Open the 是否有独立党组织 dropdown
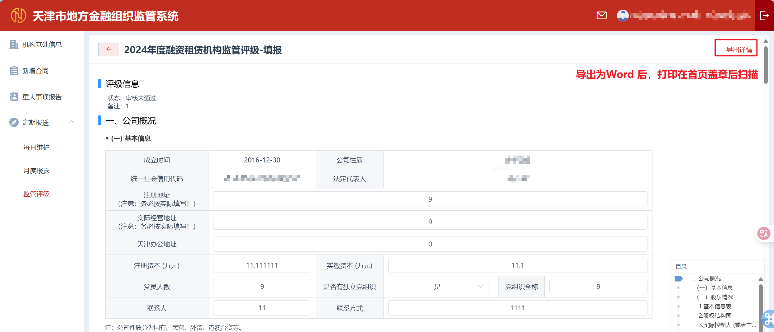 coord(441,287)
